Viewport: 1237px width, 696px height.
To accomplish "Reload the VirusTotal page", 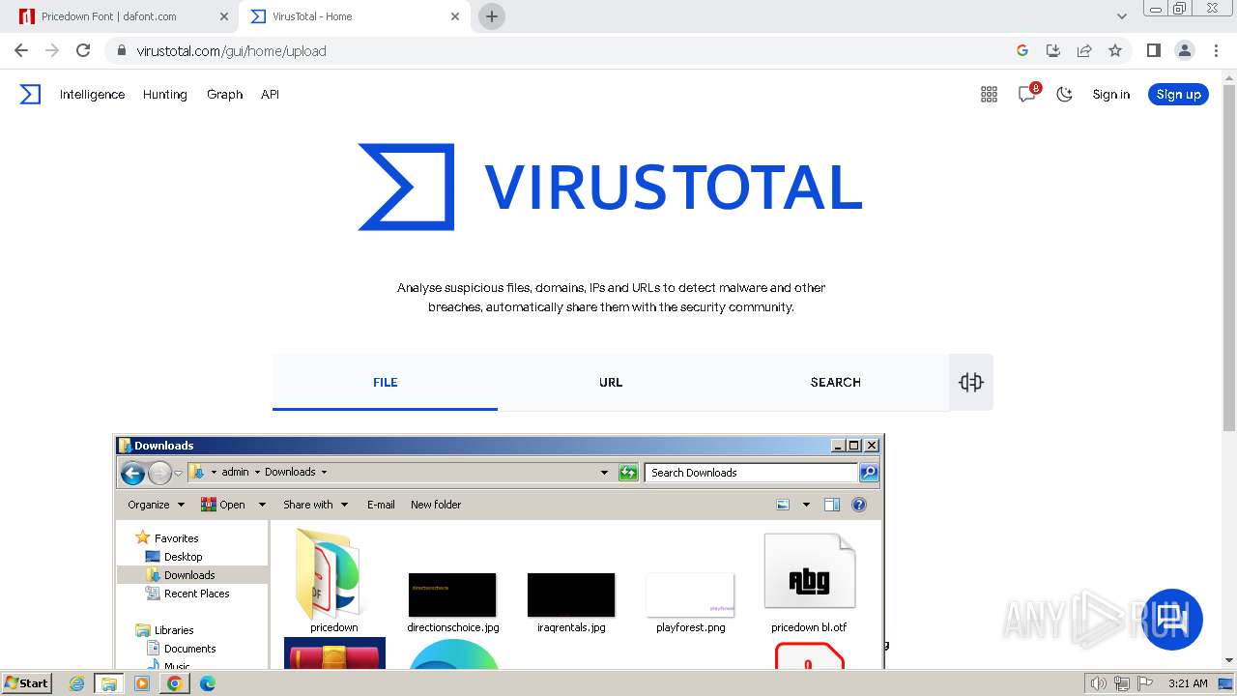I will [x=83, y=50].
